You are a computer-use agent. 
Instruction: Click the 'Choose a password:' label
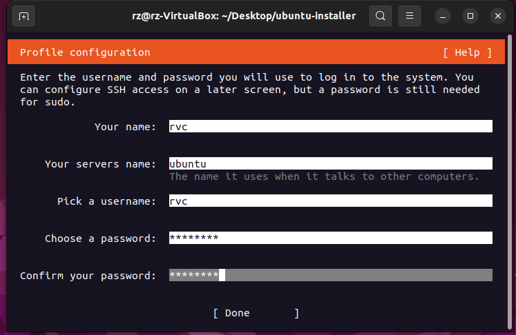click(101, 238)
